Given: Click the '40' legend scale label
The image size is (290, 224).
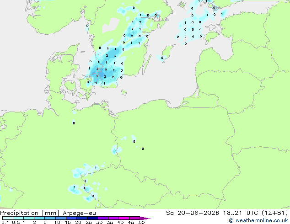Looking at the screenshot, I should [120, 222].
